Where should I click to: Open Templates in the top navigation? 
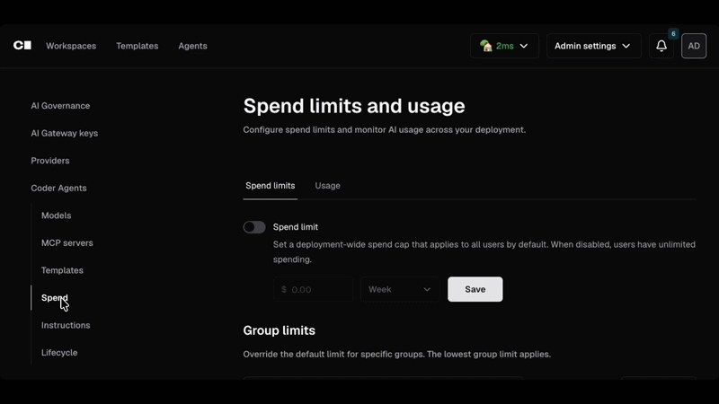pos(138,46)
